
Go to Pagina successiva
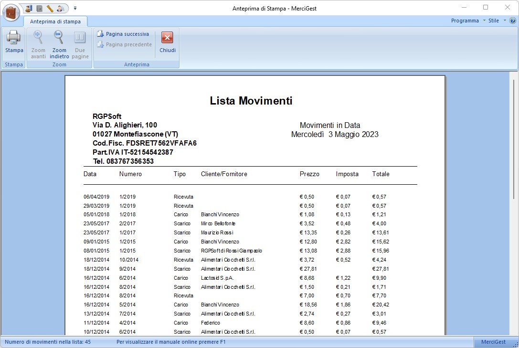pos(123,34)
